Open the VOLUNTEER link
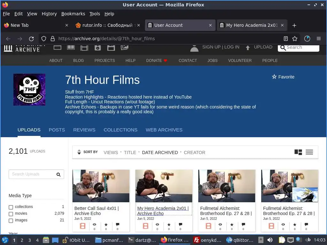 (x=240, y=60)
